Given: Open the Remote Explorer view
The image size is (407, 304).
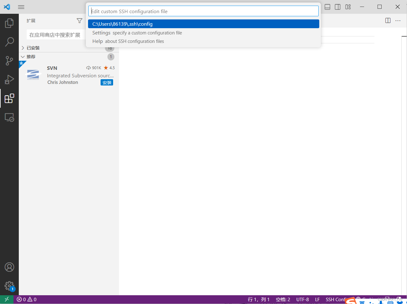Looking at the screenshot, I should (x=9, y=117).
